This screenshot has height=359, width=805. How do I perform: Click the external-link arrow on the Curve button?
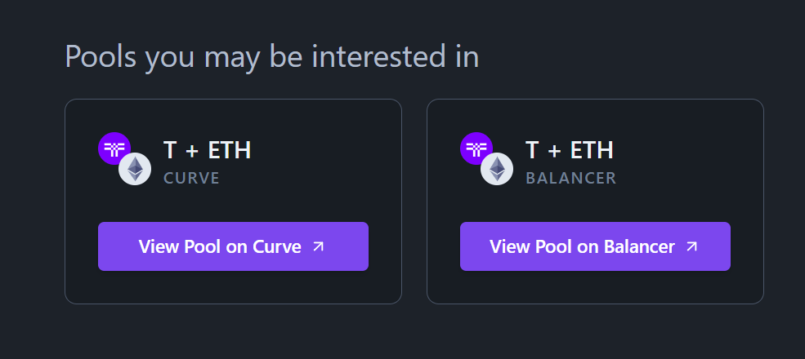(319, 246)
